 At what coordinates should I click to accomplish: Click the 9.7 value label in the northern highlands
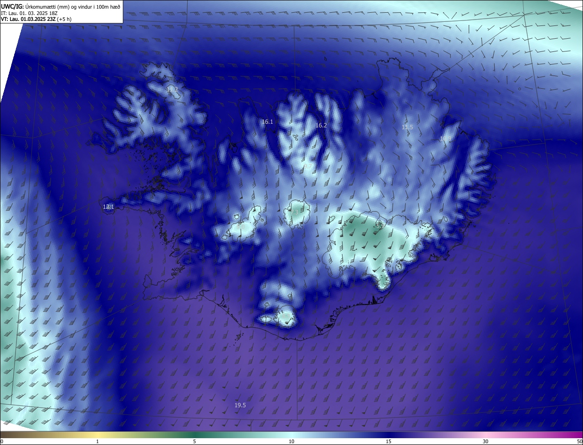tap(308, 167)
